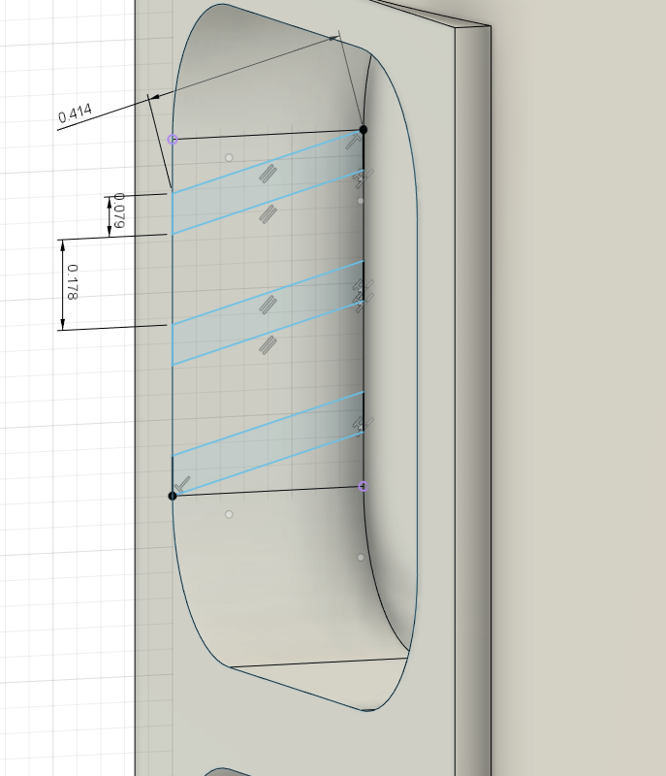The height and width of the screenshot is (776, 666).
Task: Click the parallel constraint just below the top band
Action: pyautogui.click(x=269, y=214)
